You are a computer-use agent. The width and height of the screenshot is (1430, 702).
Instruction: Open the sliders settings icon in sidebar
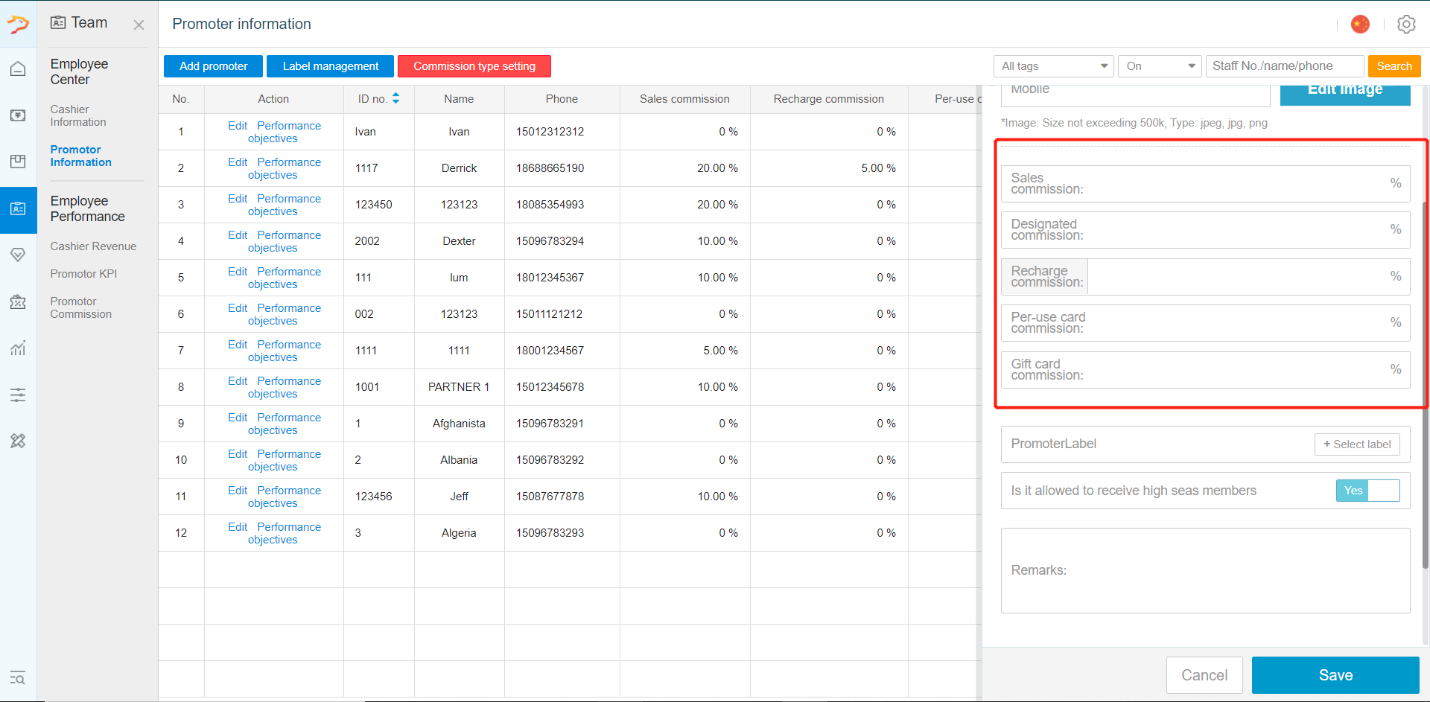[18, 395]
